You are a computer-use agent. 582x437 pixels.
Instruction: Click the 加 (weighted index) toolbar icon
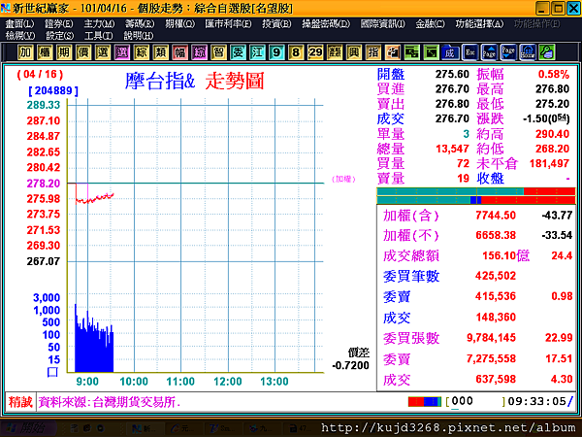(x=25, y=52)
